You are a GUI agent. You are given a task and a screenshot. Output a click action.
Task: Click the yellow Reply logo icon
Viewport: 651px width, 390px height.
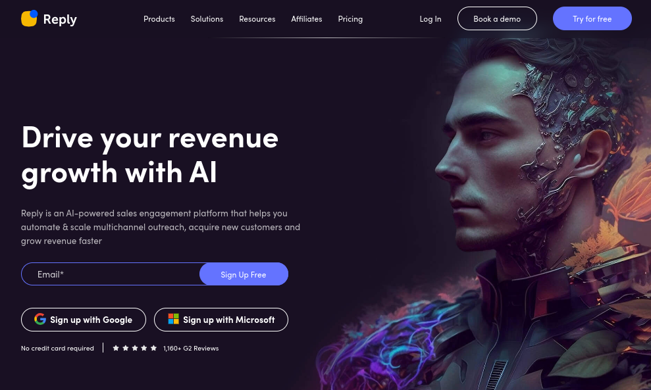point(29,18)
